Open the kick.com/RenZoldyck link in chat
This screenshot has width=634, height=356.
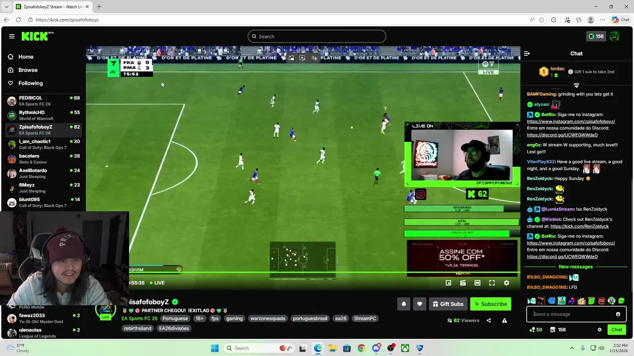pos(580,226)
